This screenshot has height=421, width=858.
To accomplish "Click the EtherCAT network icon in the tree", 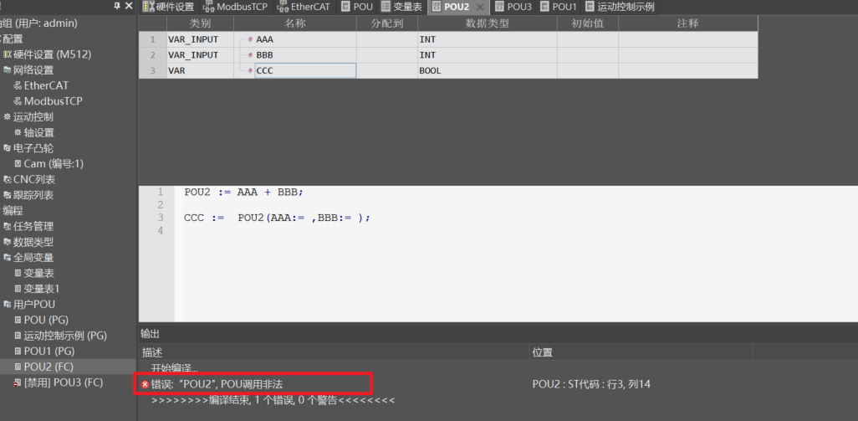I will pyautogui.click(x=17, y=85).
